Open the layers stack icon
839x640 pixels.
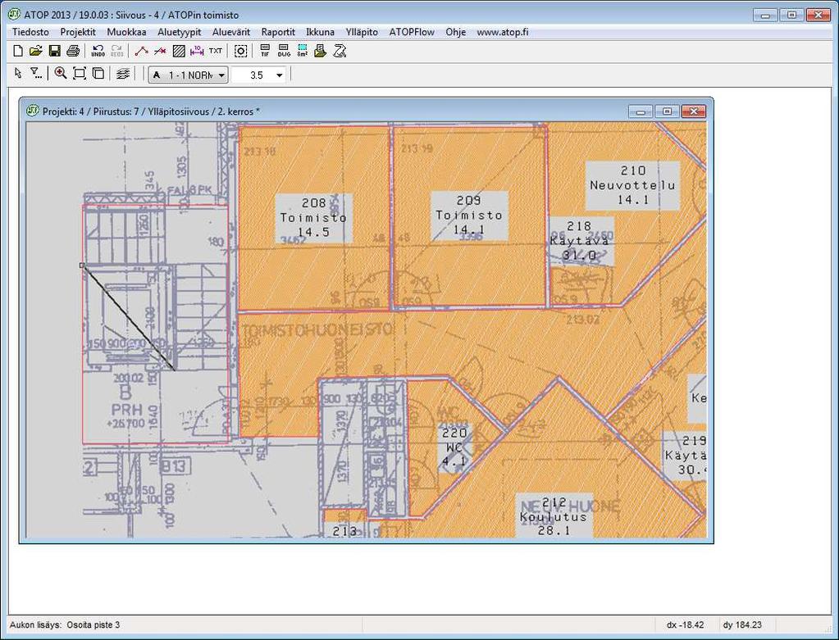[x=123, y=73]
